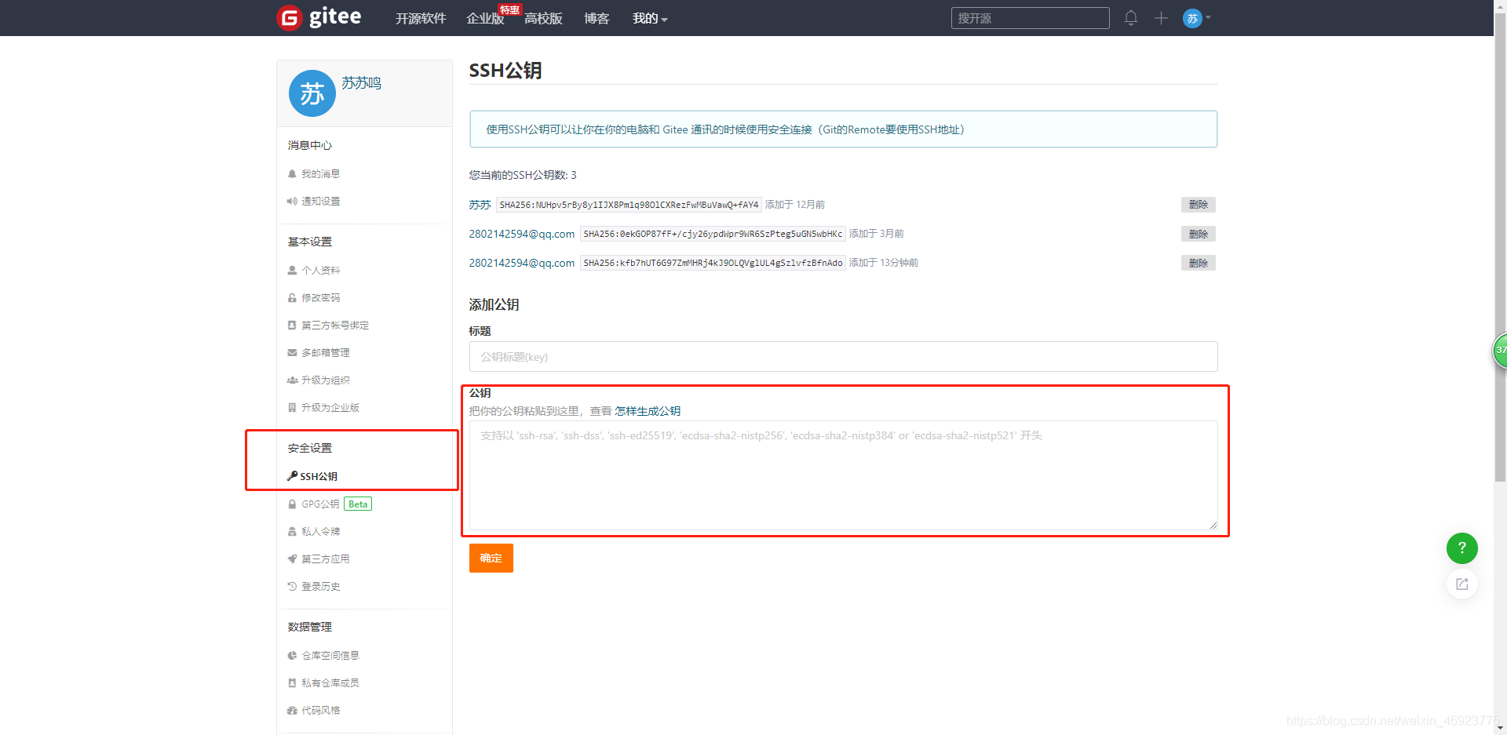Click the envelope icon beside 多邮箱管理
Viewport: 1507px width, 735px height.
[x=292, y=352]
